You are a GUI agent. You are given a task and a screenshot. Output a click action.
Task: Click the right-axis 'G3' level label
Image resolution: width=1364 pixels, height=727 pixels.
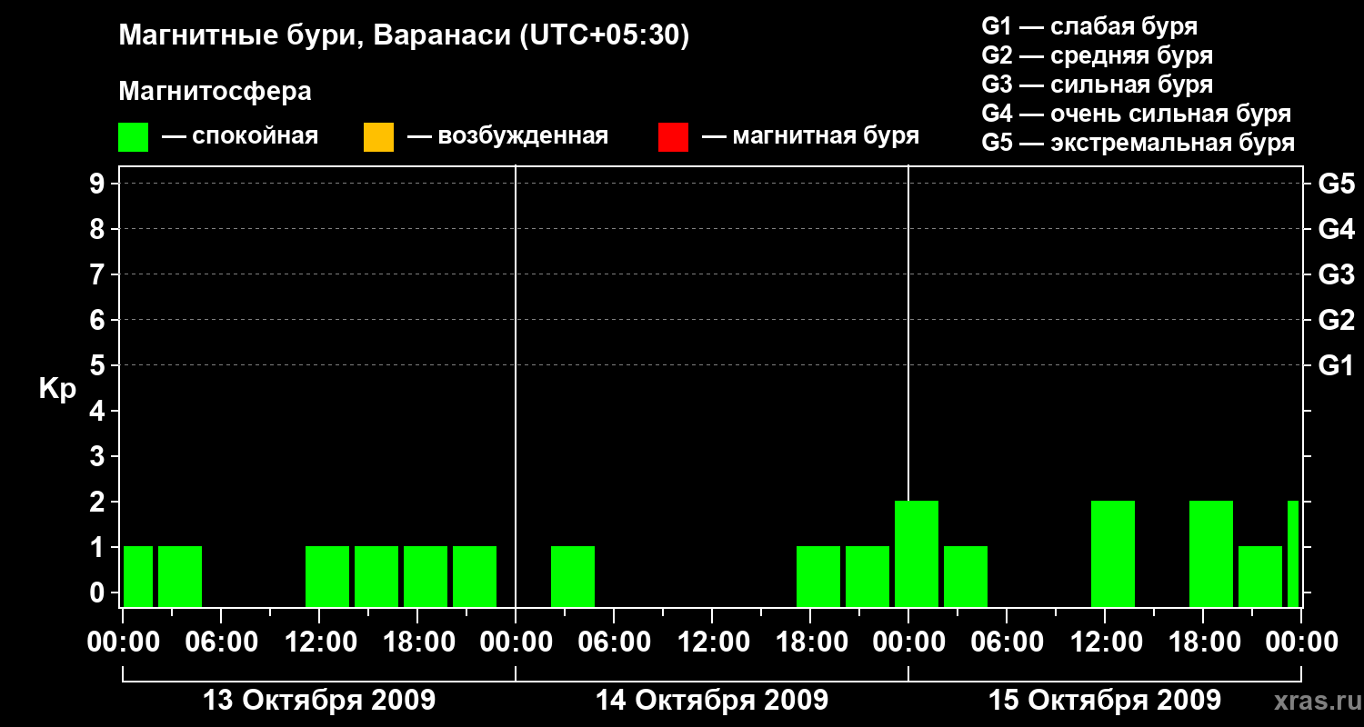coord(1336,275)
